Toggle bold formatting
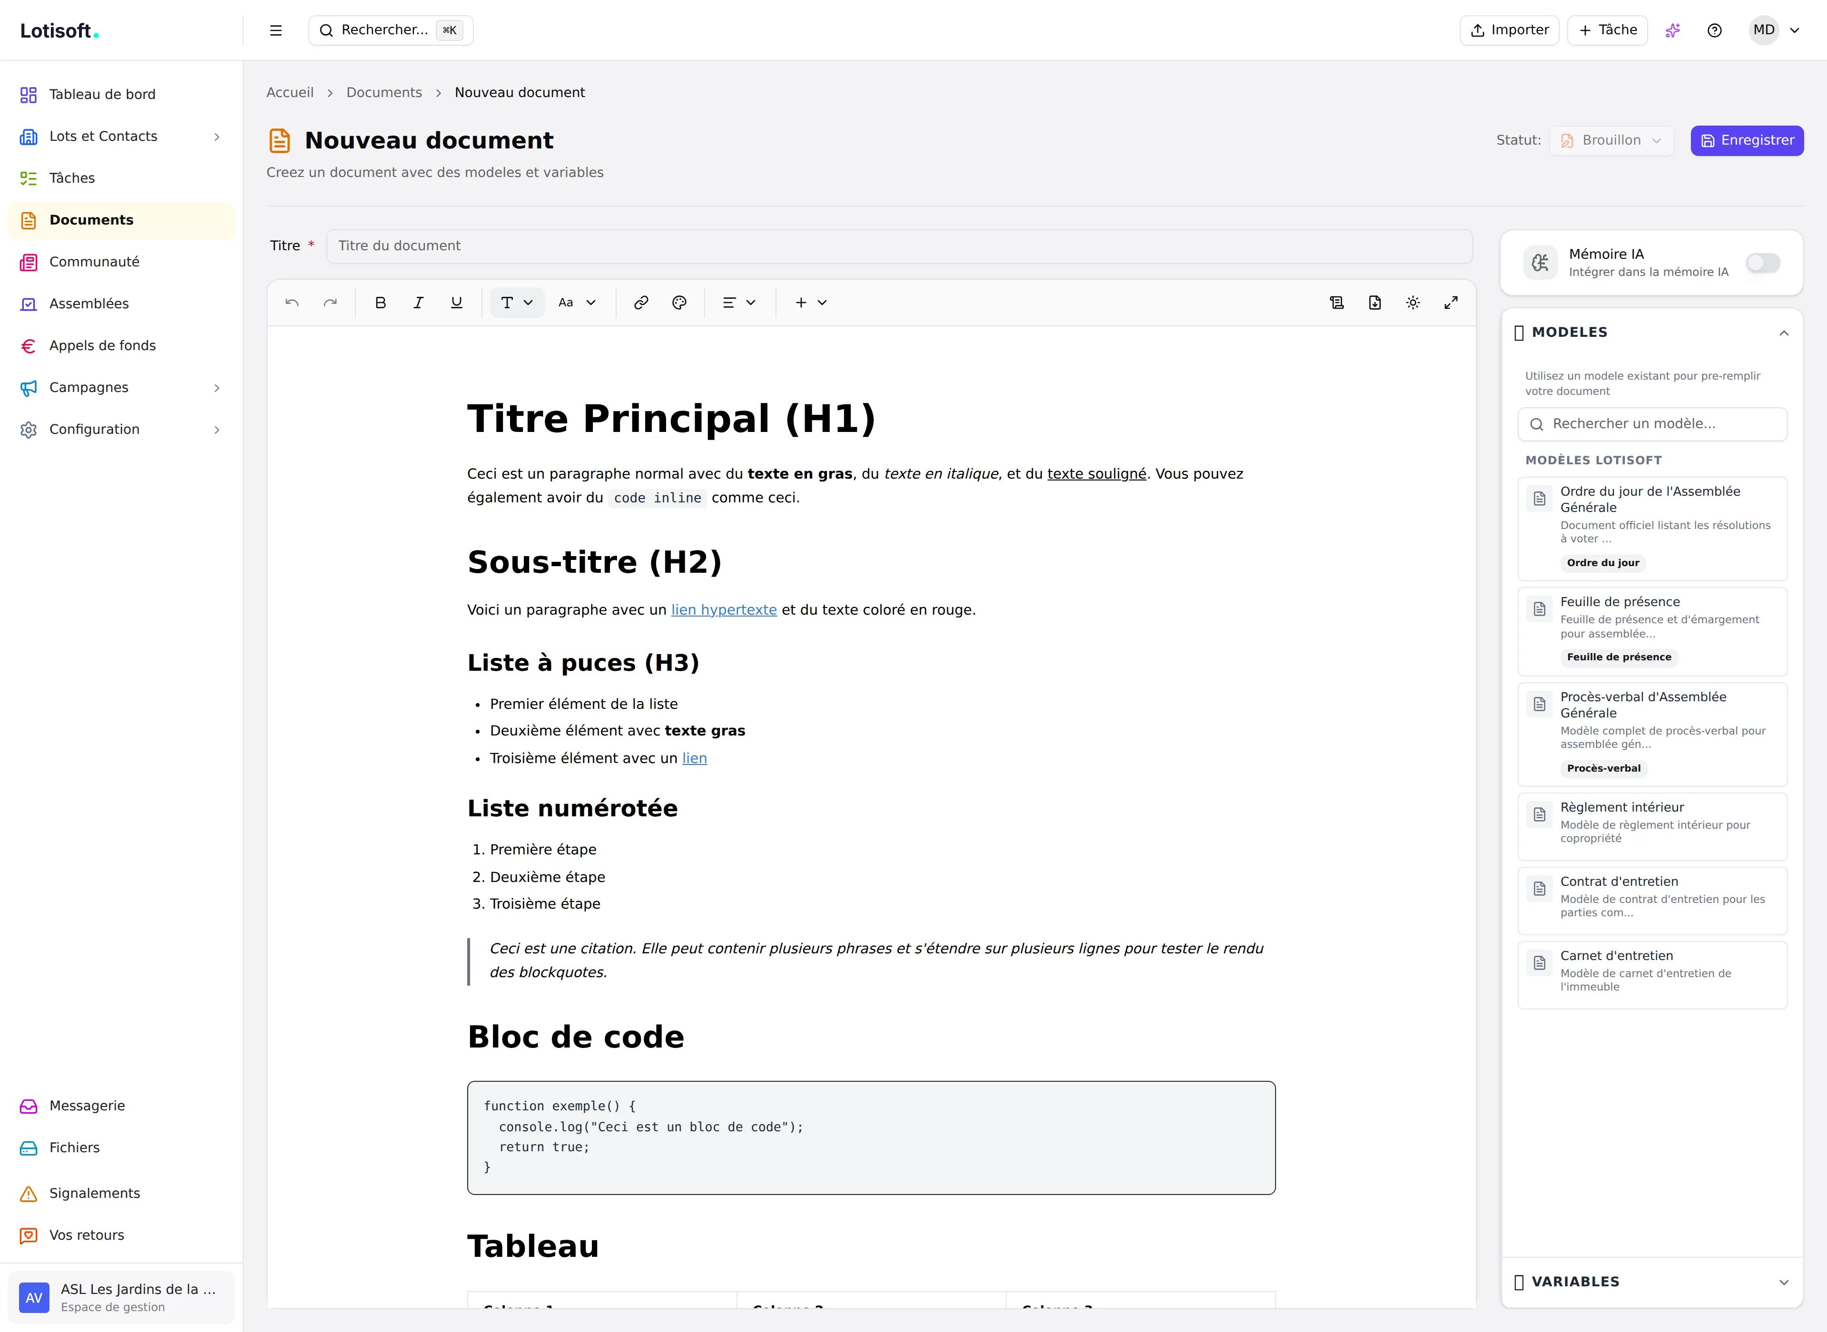The width and height of the screenshot is (1827, 1332). 381,303
